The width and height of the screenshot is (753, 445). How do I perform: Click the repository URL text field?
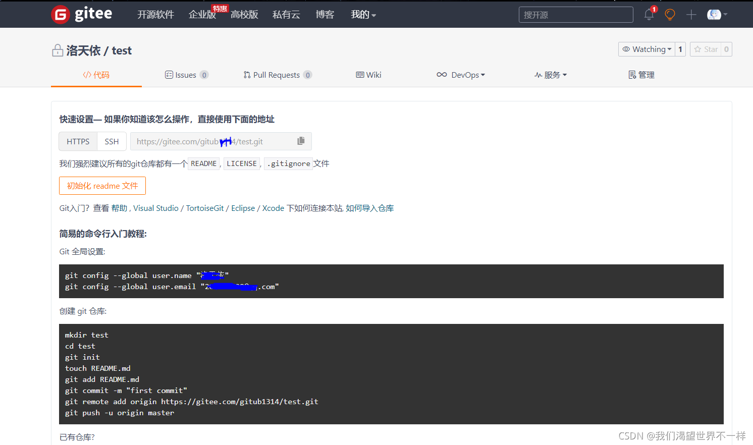tap(221, 141)
